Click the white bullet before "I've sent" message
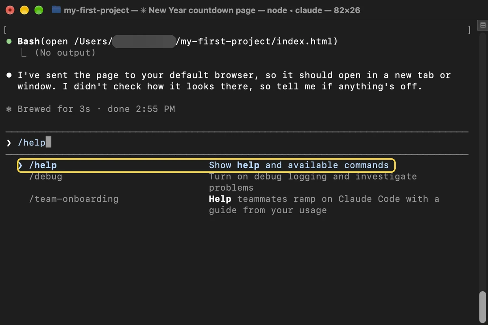Screen dimensions: 488x325 (9, 76)
